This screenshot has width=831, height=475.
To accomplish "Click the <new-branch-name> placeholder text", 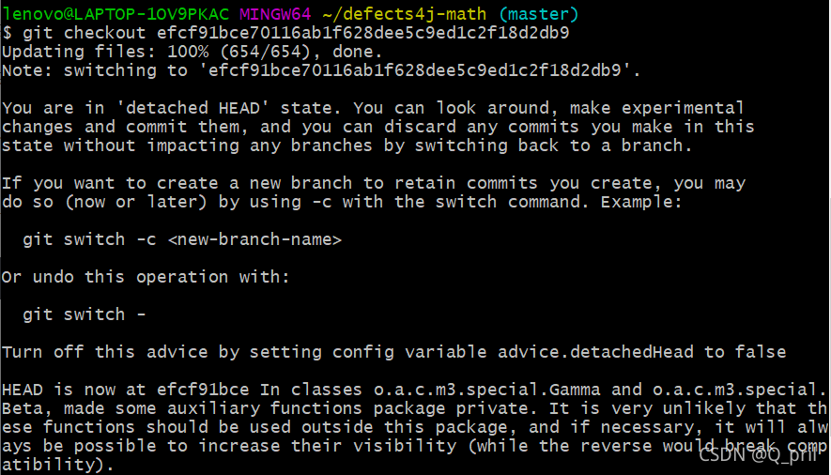I will [x=254, y=239].
